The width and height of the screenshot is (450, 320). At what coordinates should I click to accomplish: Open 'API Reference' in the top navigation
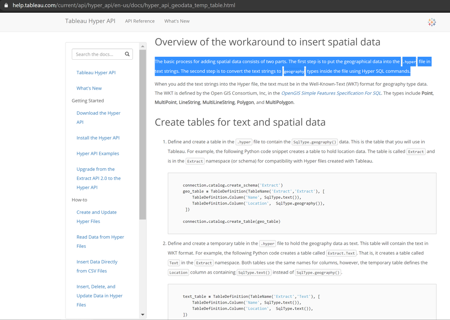(140, 21)
